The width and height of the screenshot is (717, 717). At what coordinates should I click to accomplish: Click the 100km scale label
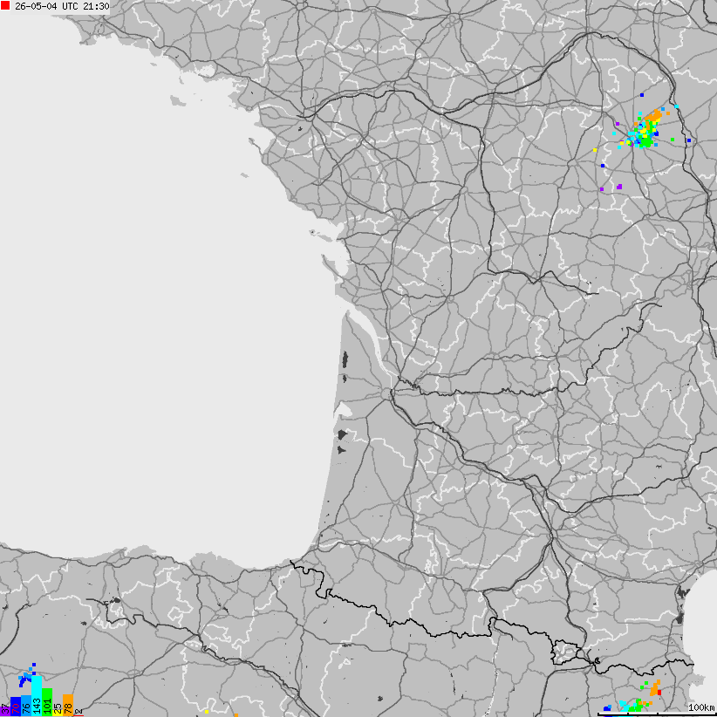pyautogui.click(x=701, y=707)
